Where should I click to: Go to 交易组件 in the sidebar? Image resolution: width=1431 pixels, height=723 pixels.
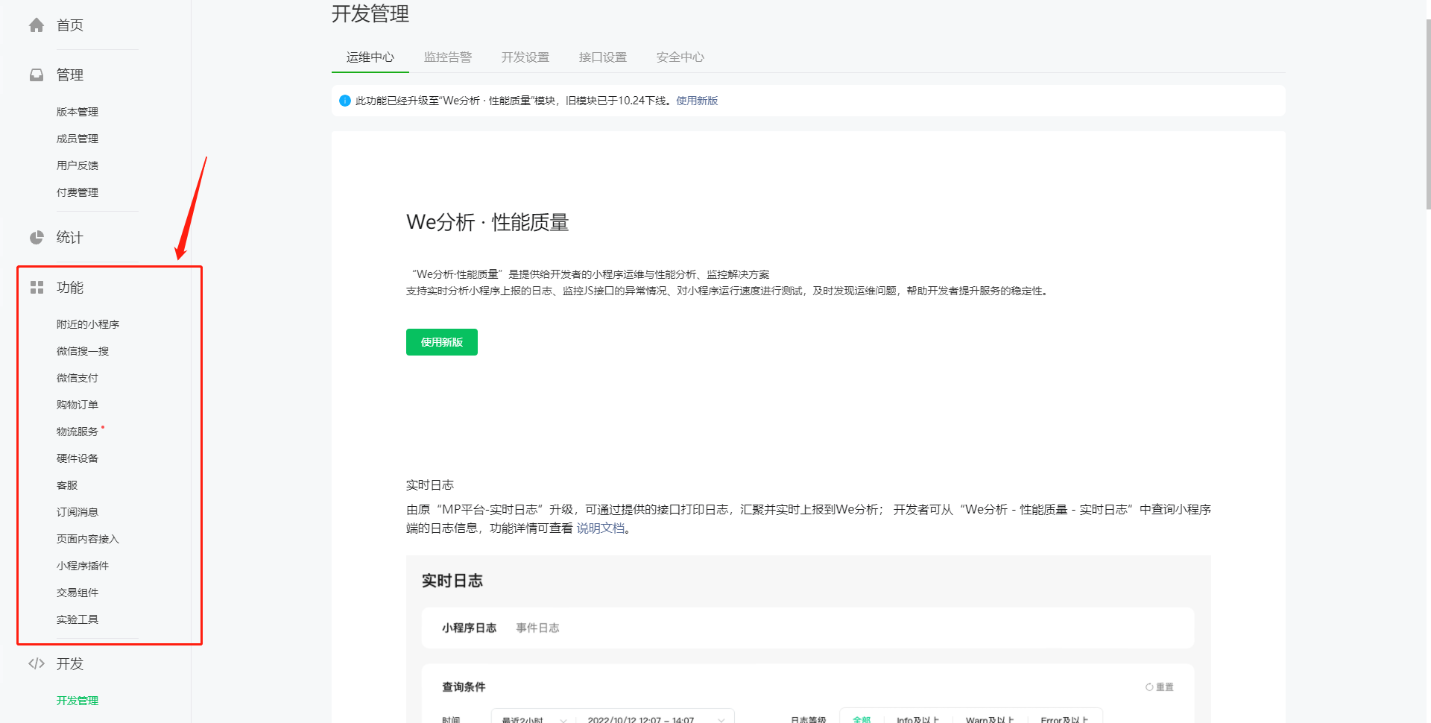pyautogui.click(x=78, y=593)
